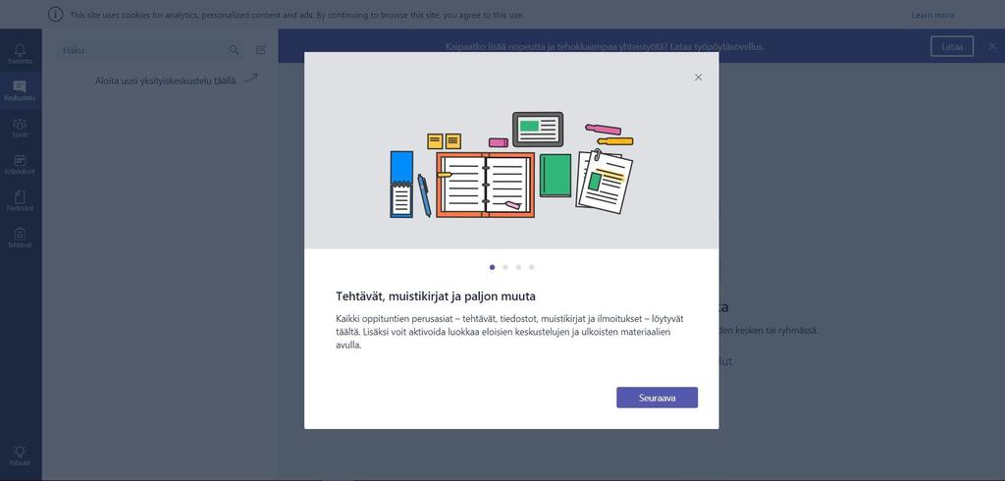Select the first carousel page dot
Viewport: 1005px width, 481px height.
pyautogui.click(x=493, y=267)
